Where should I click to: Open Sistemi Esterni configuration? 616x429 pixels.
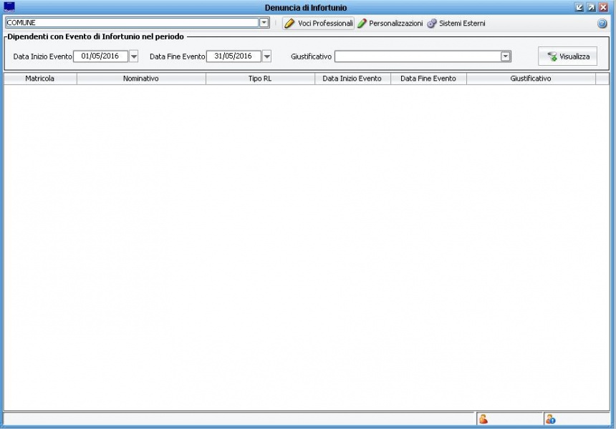[x=456, y=23]
